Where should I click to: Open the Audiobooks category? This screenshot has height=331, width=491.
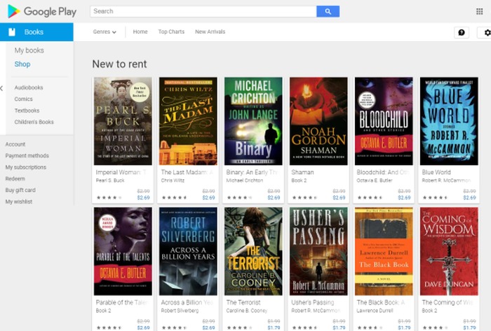tap(29, 87)
